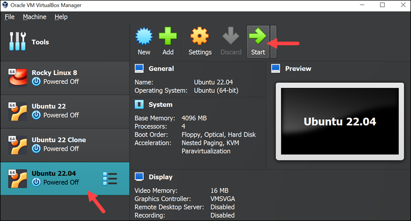Open the Help menu
Viewport: 411px width, 221px height.
[61, 17]
